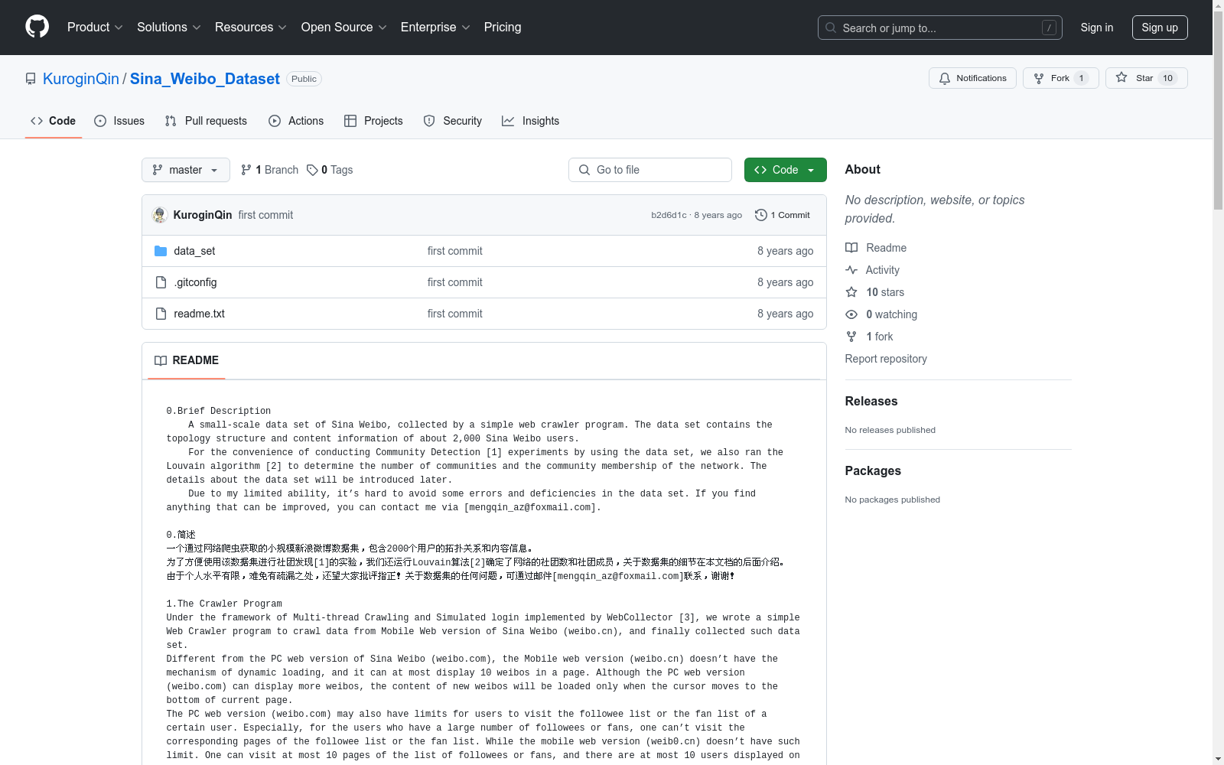The height and width of the screenshot is (765, 1224).
Task: View the 0 Tags link
Action: tap(330, 170)
